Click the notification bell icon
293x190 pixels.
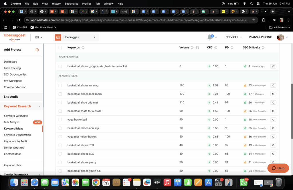(x=210, y=37)
